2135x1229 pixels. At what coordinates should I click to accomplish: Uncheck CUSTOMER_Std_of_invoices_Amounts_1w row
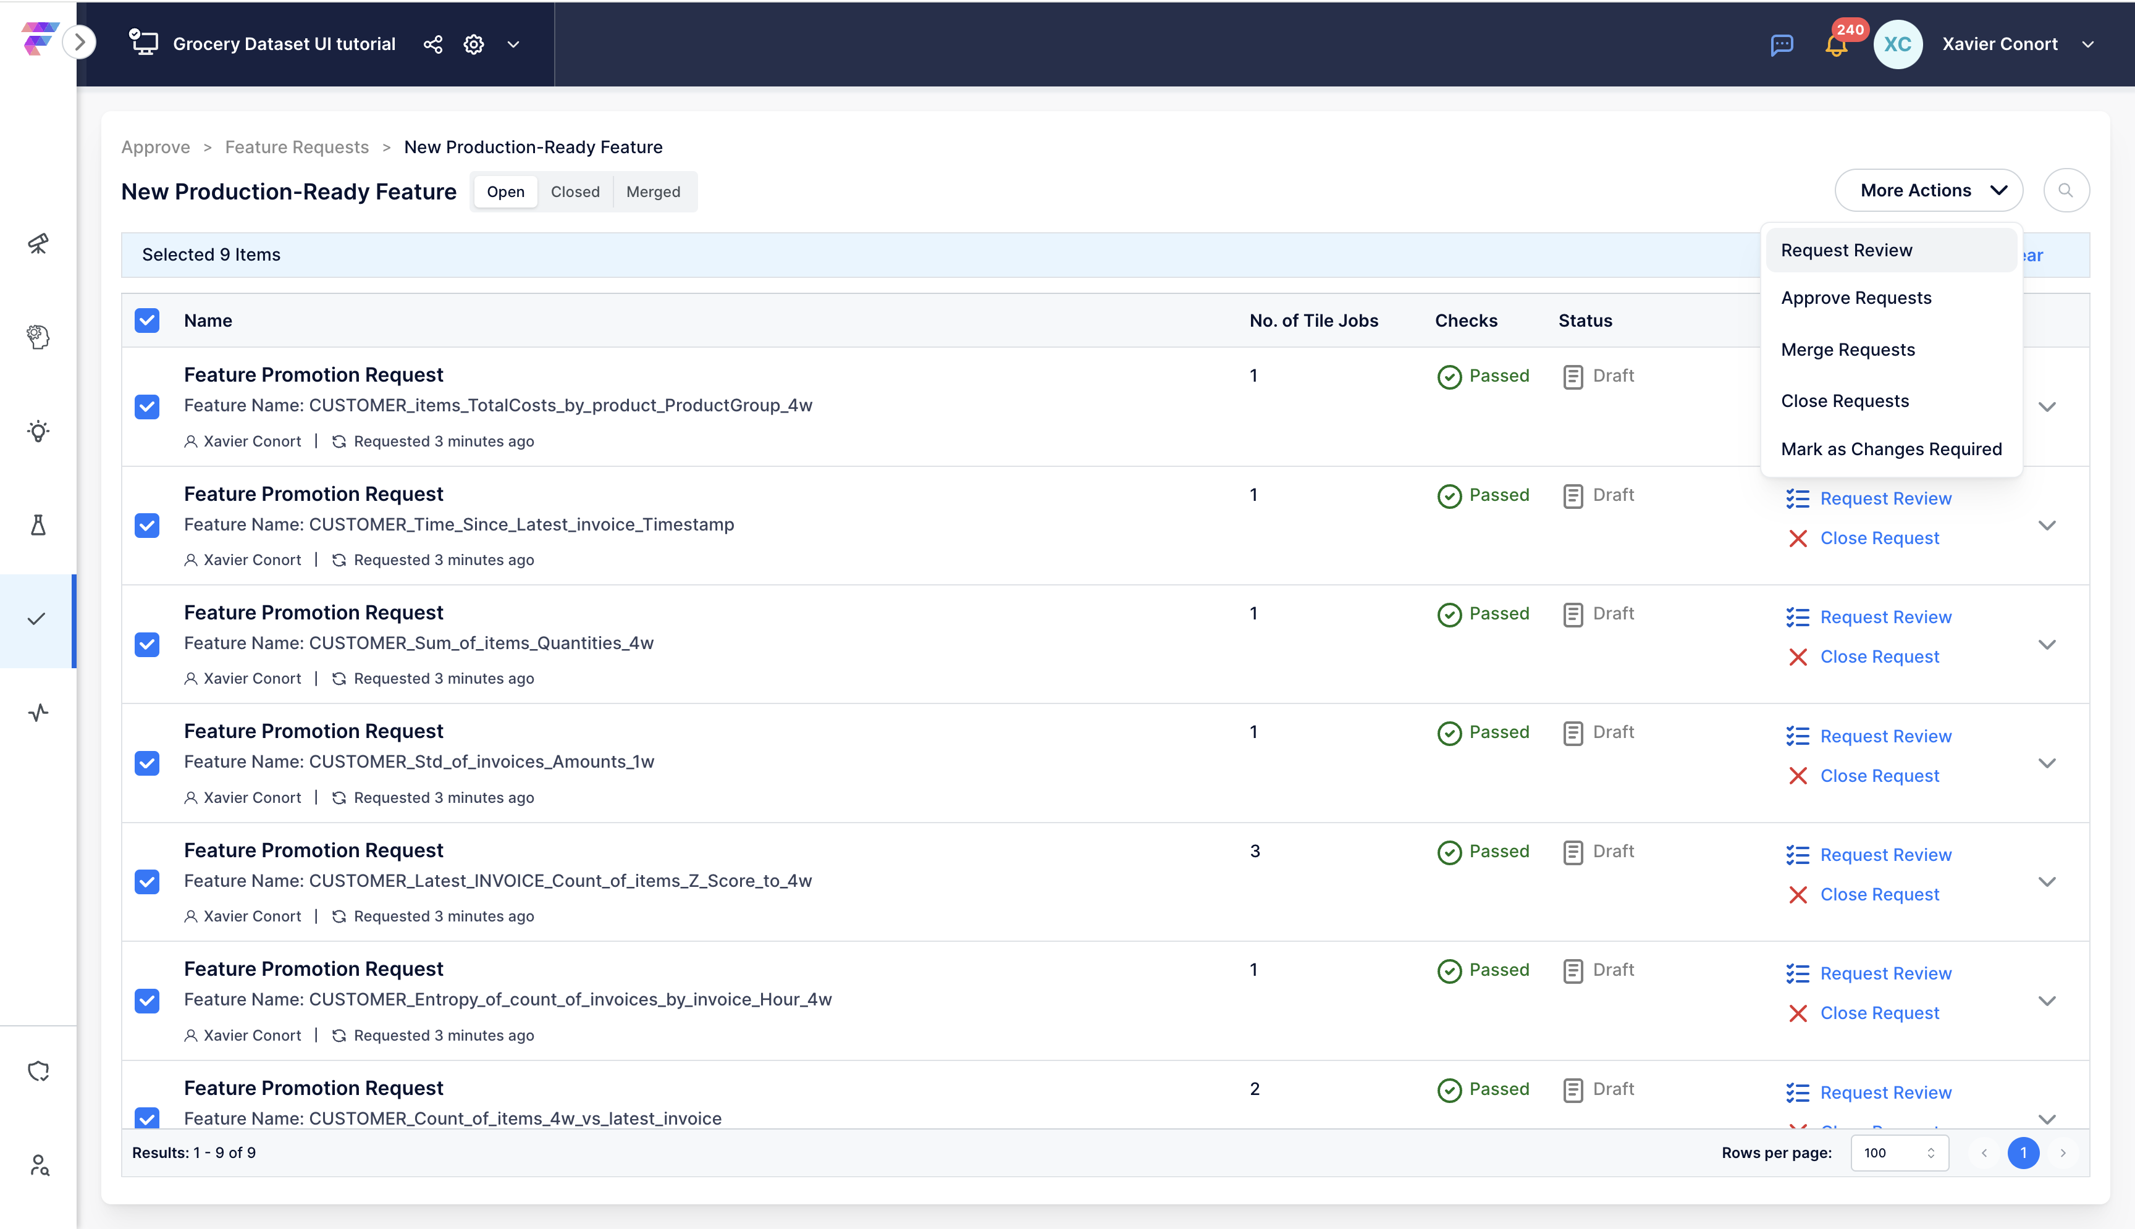[x=147, y=763]
